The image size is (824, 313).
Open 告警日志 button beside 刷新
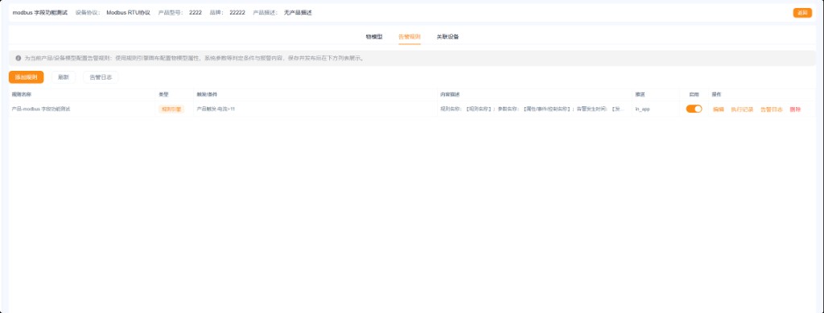101,77
